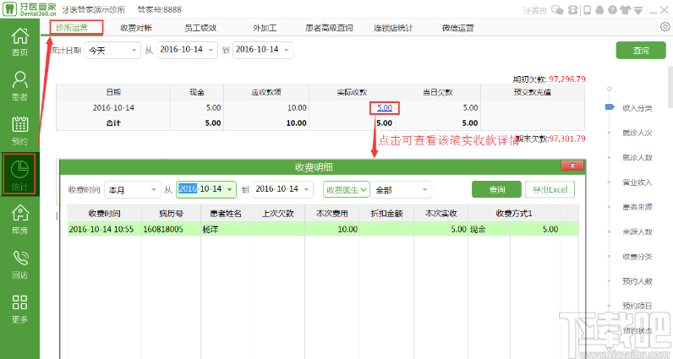Click the shirt skin-theme icon

tap(626, 9)
